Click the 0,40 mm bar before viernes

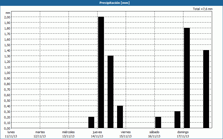pos(120,117)
